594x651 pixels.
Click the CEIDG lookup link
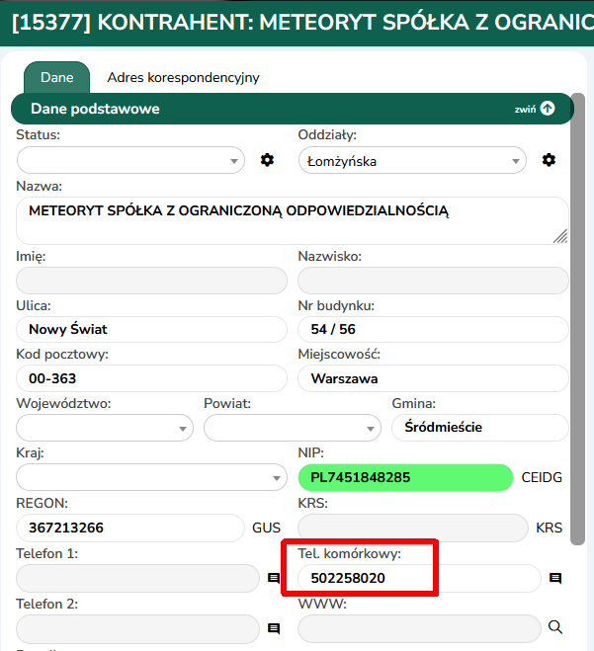click(542, 478)
